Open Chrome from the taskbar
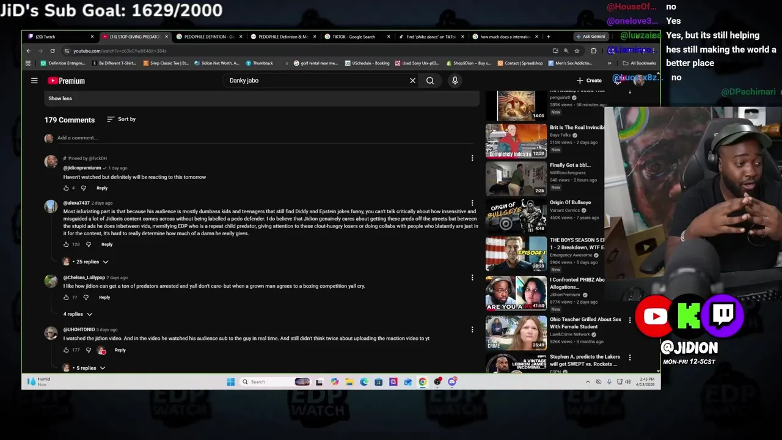 coord(423,382)
